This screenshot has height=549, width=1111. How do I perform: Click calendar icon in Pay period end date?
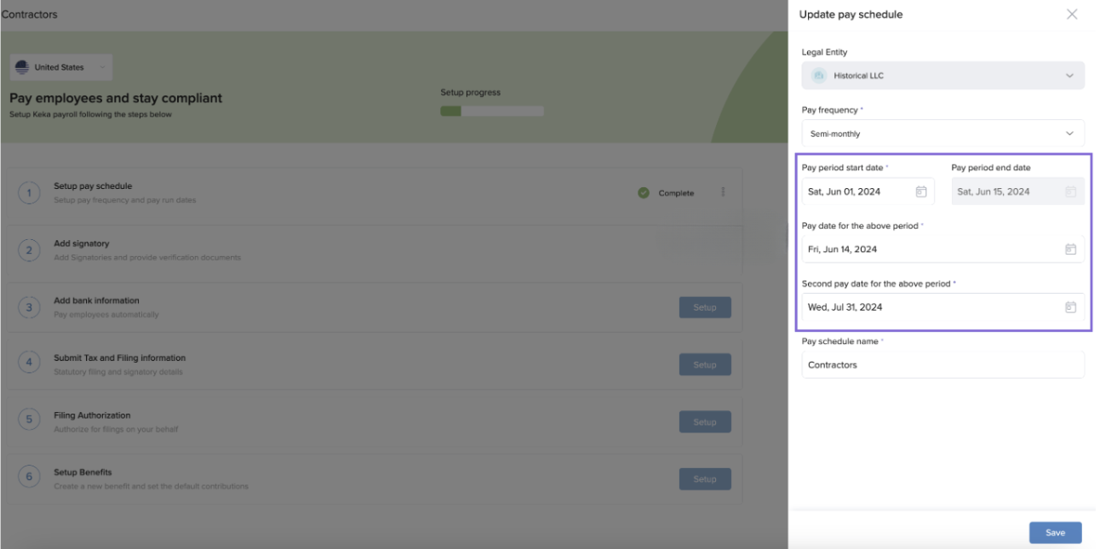point(1070,192)
